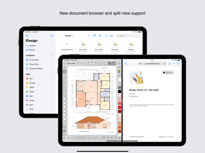Viewport: 205px width, 153px height.
Task: Choose the bezier curve tool
Action: [x=64, y=91]
